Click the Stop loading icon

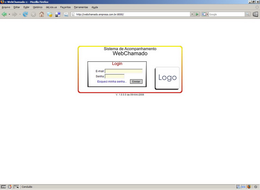click(33, 14)
